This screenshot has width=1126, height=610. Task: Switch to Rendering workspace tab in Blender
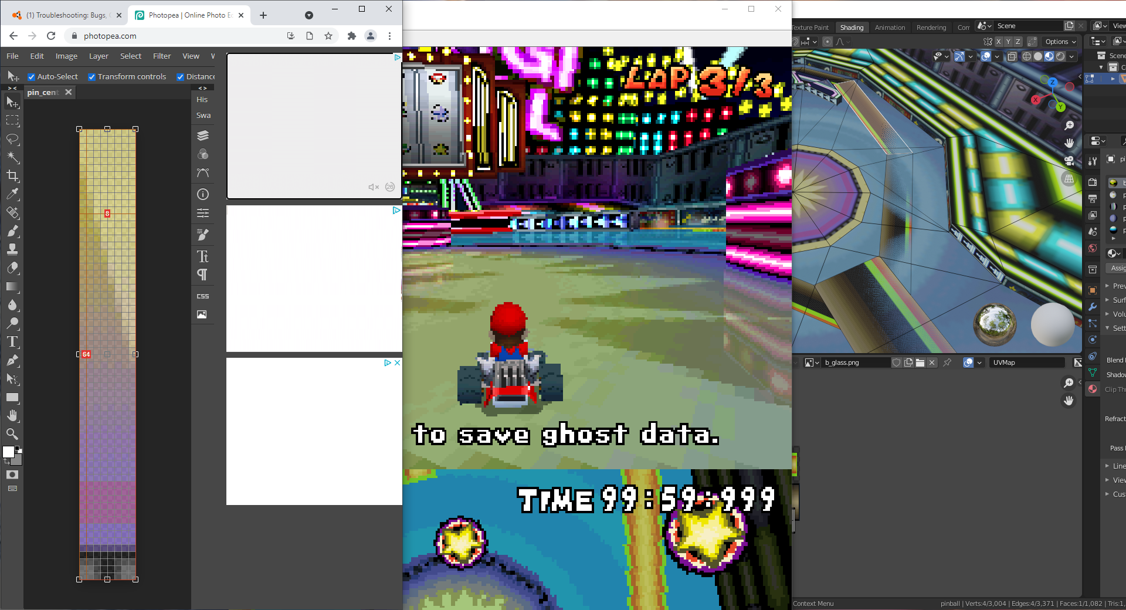[931, 28]
